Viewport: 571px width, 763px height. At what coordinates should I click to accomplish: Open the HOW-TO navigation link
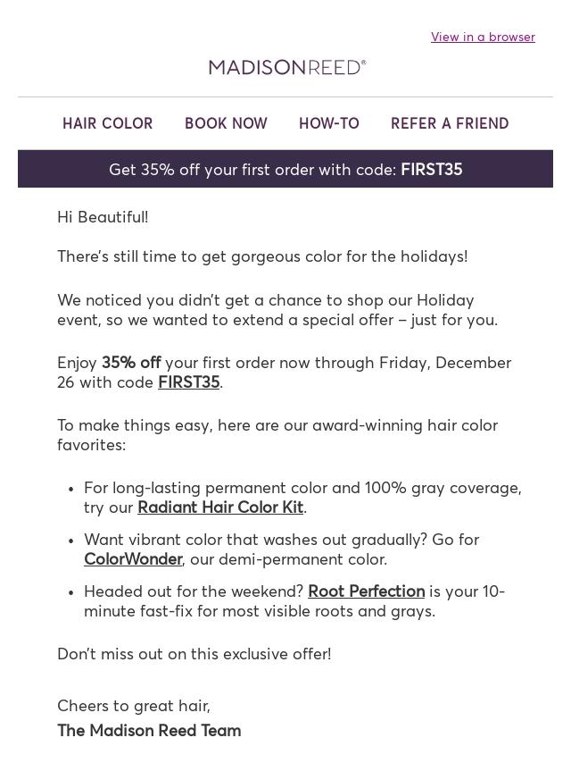tap(329, 123)
